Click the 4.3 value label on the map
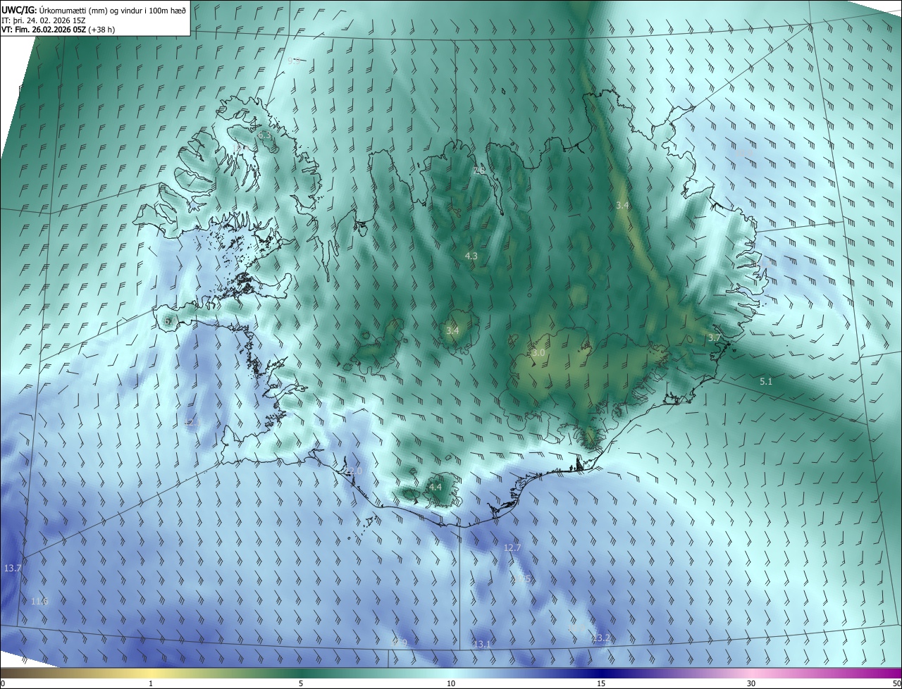 pyautogui.click(x=471, y=256)
